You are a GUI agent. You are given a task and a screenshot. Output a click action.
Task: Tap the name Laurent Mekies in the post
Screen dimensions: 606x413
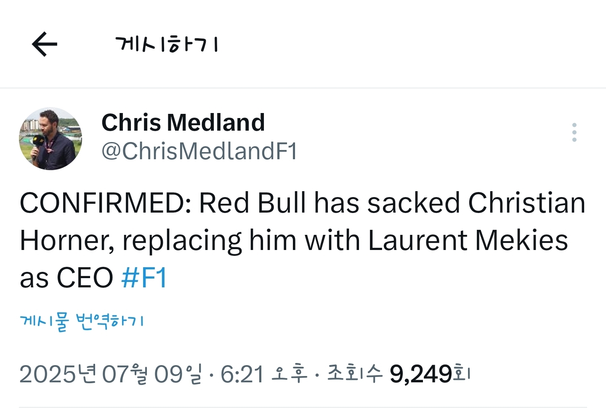(x=468, y=241)
